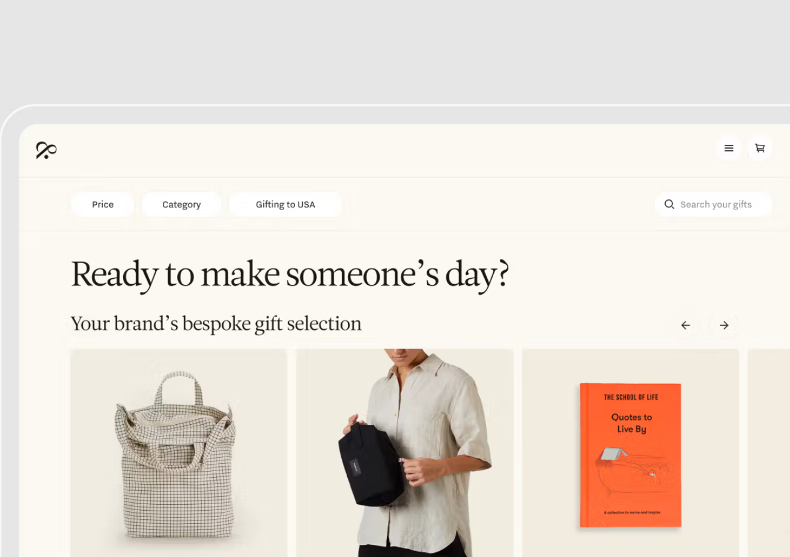Open the Category filter dropdown

click(x=181, y=204)
